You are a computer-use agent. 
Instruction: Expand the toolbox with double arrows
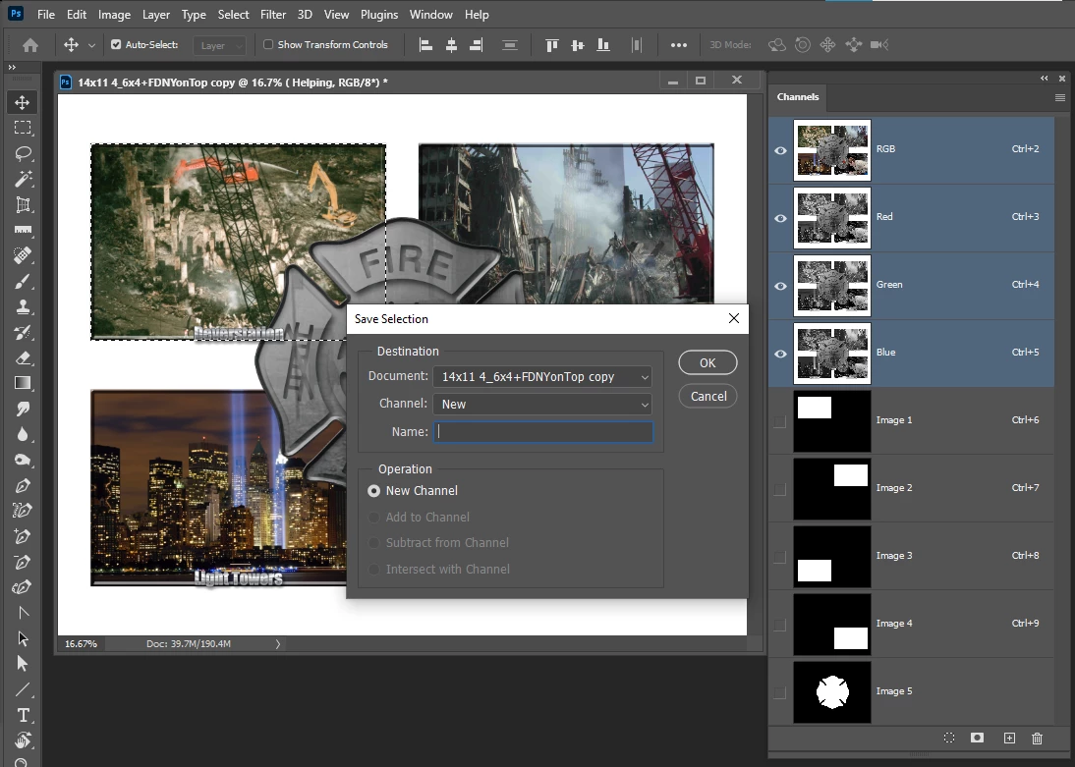point(12,67)
